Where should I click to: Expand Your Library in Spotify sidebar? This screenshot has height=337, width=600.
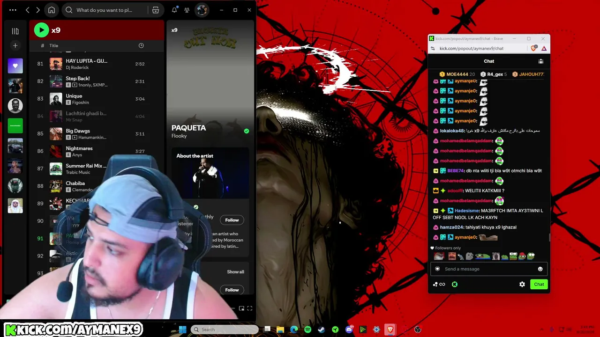(x=15, y=31)
